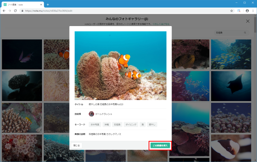This screenshot has width=257, height=162.
Task: Select the black-and-white clownfish close-up thumbnail
Action: tap(231, 148)
